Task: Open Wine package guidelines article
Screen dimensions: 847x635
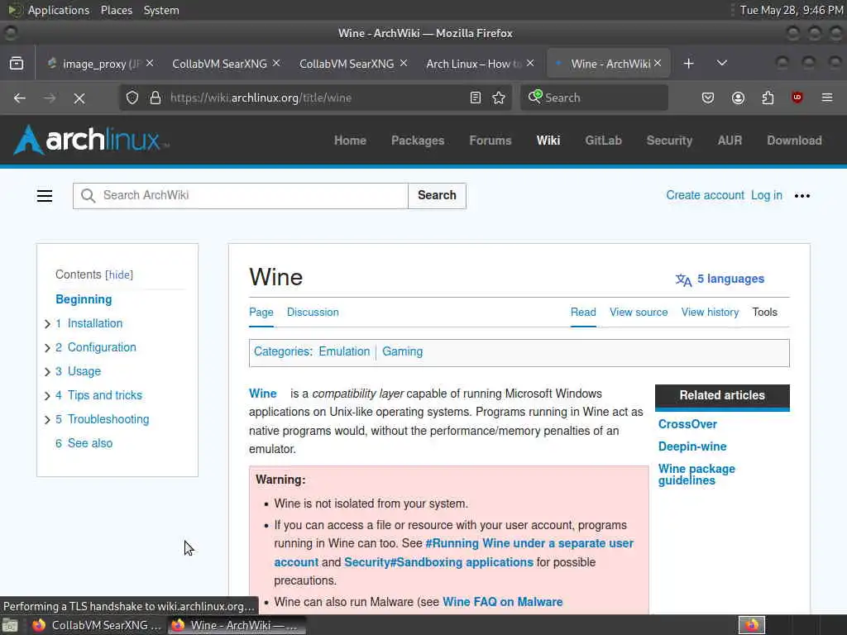Action: (696, 475)
